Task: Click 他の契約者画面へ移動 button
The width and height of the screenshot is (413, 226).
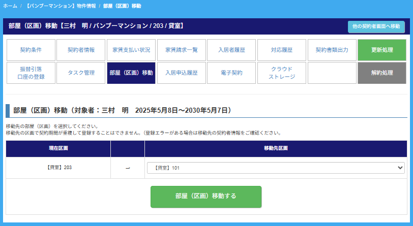Action: click(376, 26)
